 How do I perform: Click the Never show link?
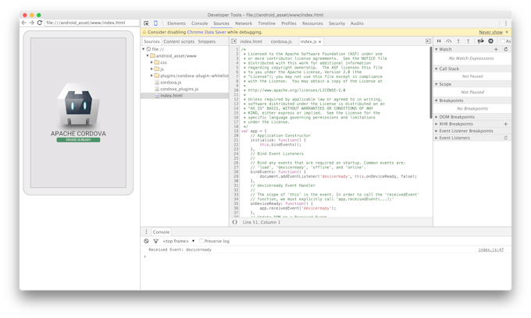pos(490,32)
